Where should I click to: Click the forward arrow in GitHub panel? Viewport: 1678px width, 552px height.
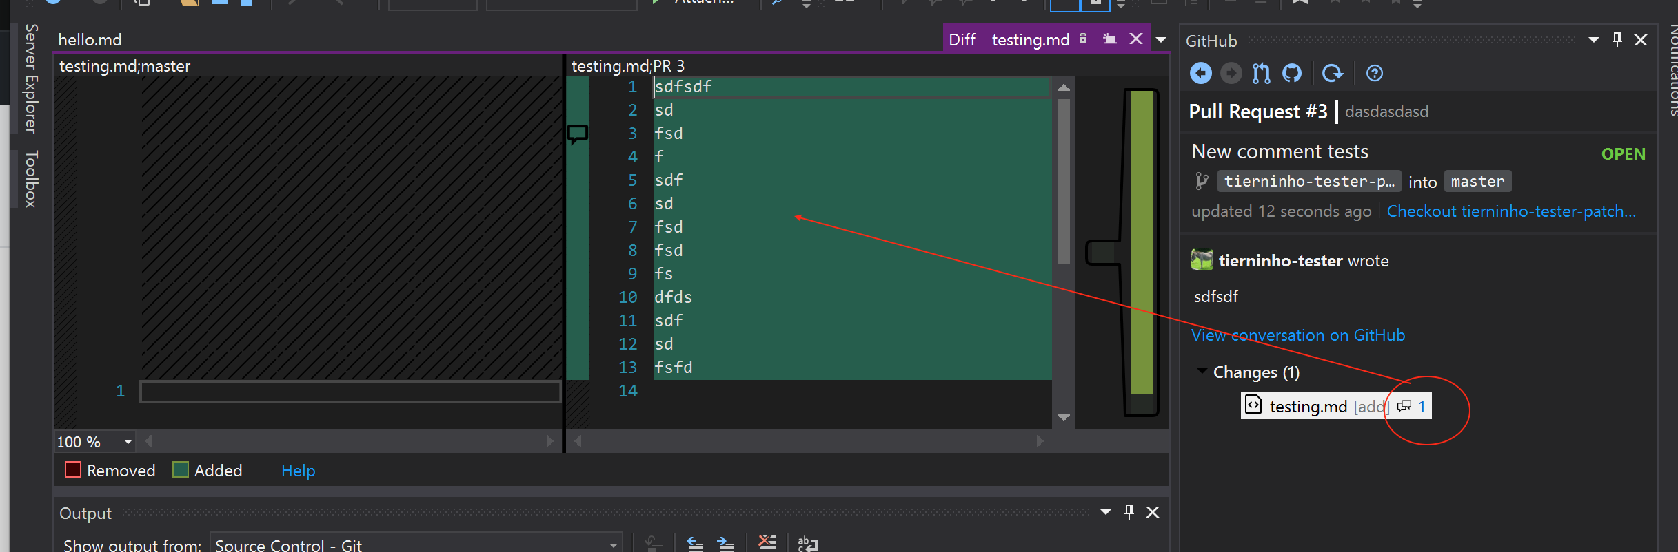coord(1231,73)
